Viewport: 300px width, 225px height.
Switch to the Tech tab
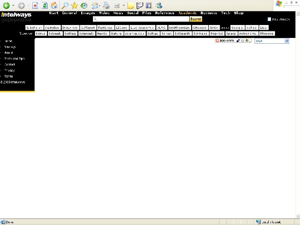[225, 13]
